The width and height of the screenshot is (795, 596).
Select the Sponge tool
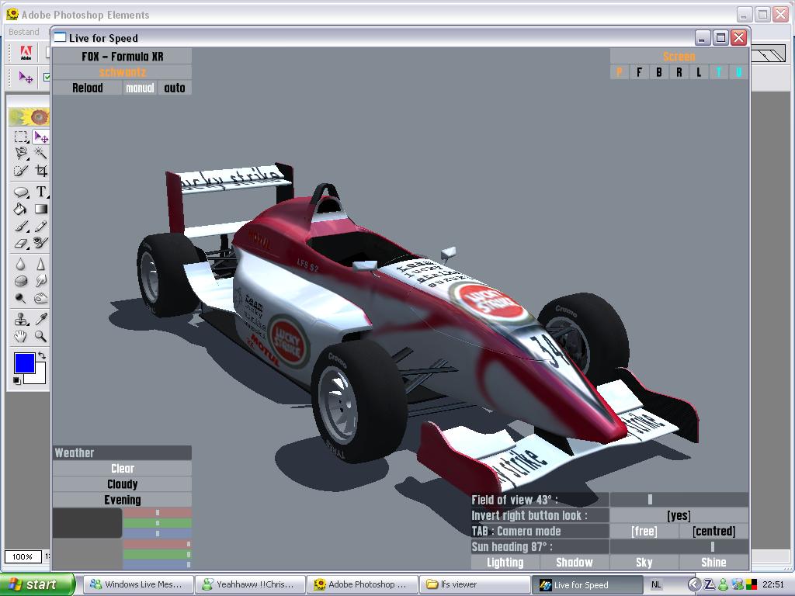(x=21, y=281)
